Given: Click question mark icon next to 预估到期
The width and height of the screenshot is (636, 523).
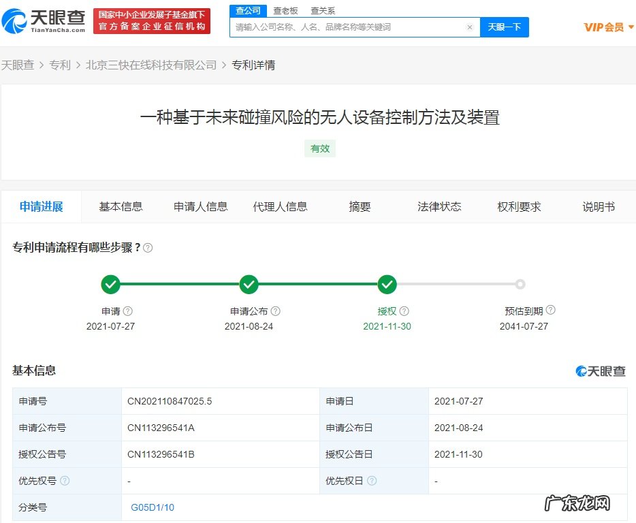Looking at the screenshot, I should (x=552, y=311).
